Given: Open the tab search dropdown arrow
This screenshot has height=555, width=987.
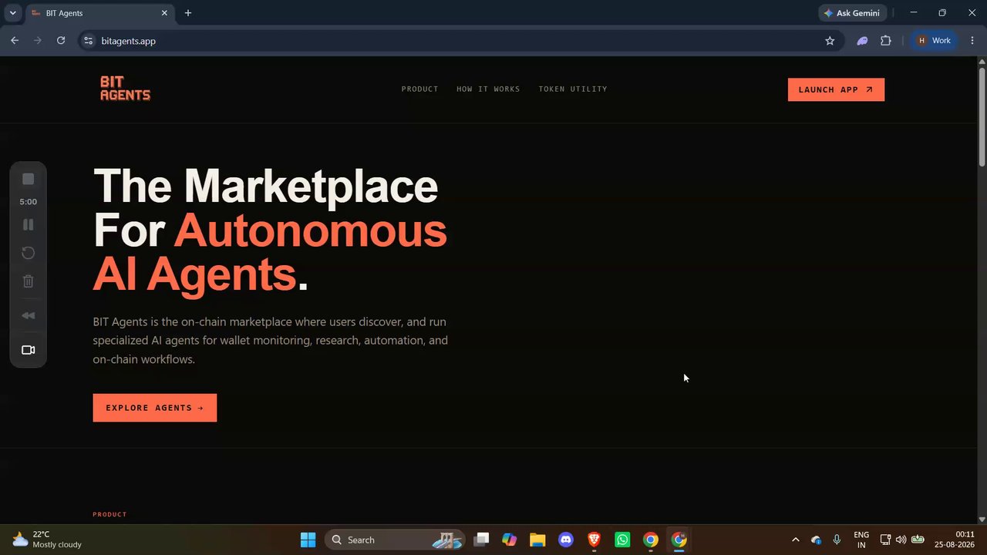Looking at the screenshot, I should tap(12, 13).
